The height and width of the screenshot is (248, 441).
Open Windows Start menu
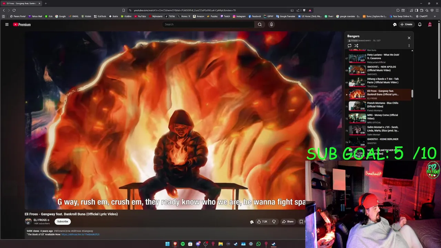pyautogui.click(x=167, y=244)
